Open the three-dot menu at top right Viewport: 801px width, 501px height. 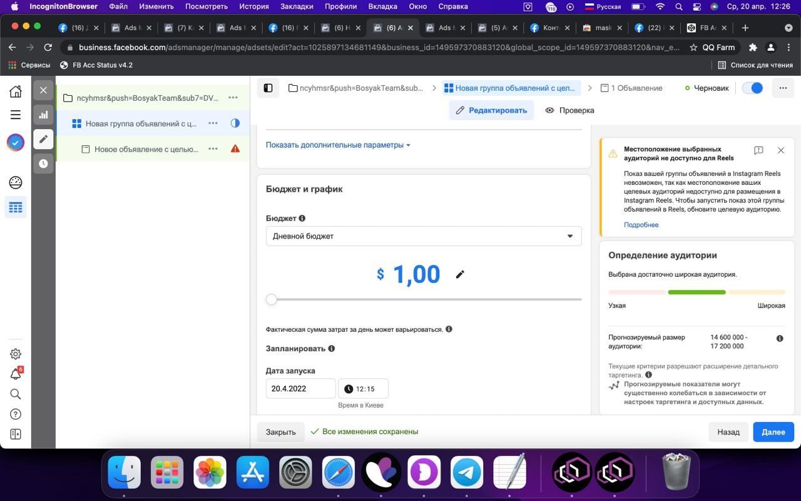(783, 88)
